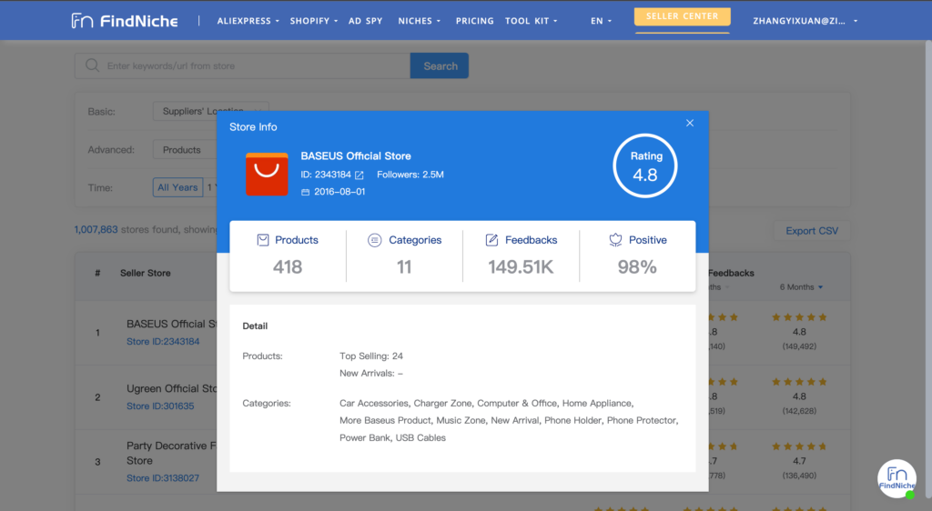Open the Ad Spy page
This screenshot has height=511, width=932.
tap(365, 21)
